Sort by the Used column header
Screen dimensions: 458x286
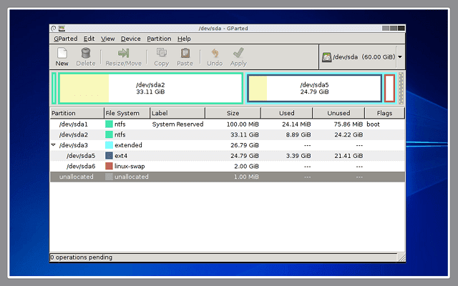tap(286, 113)
